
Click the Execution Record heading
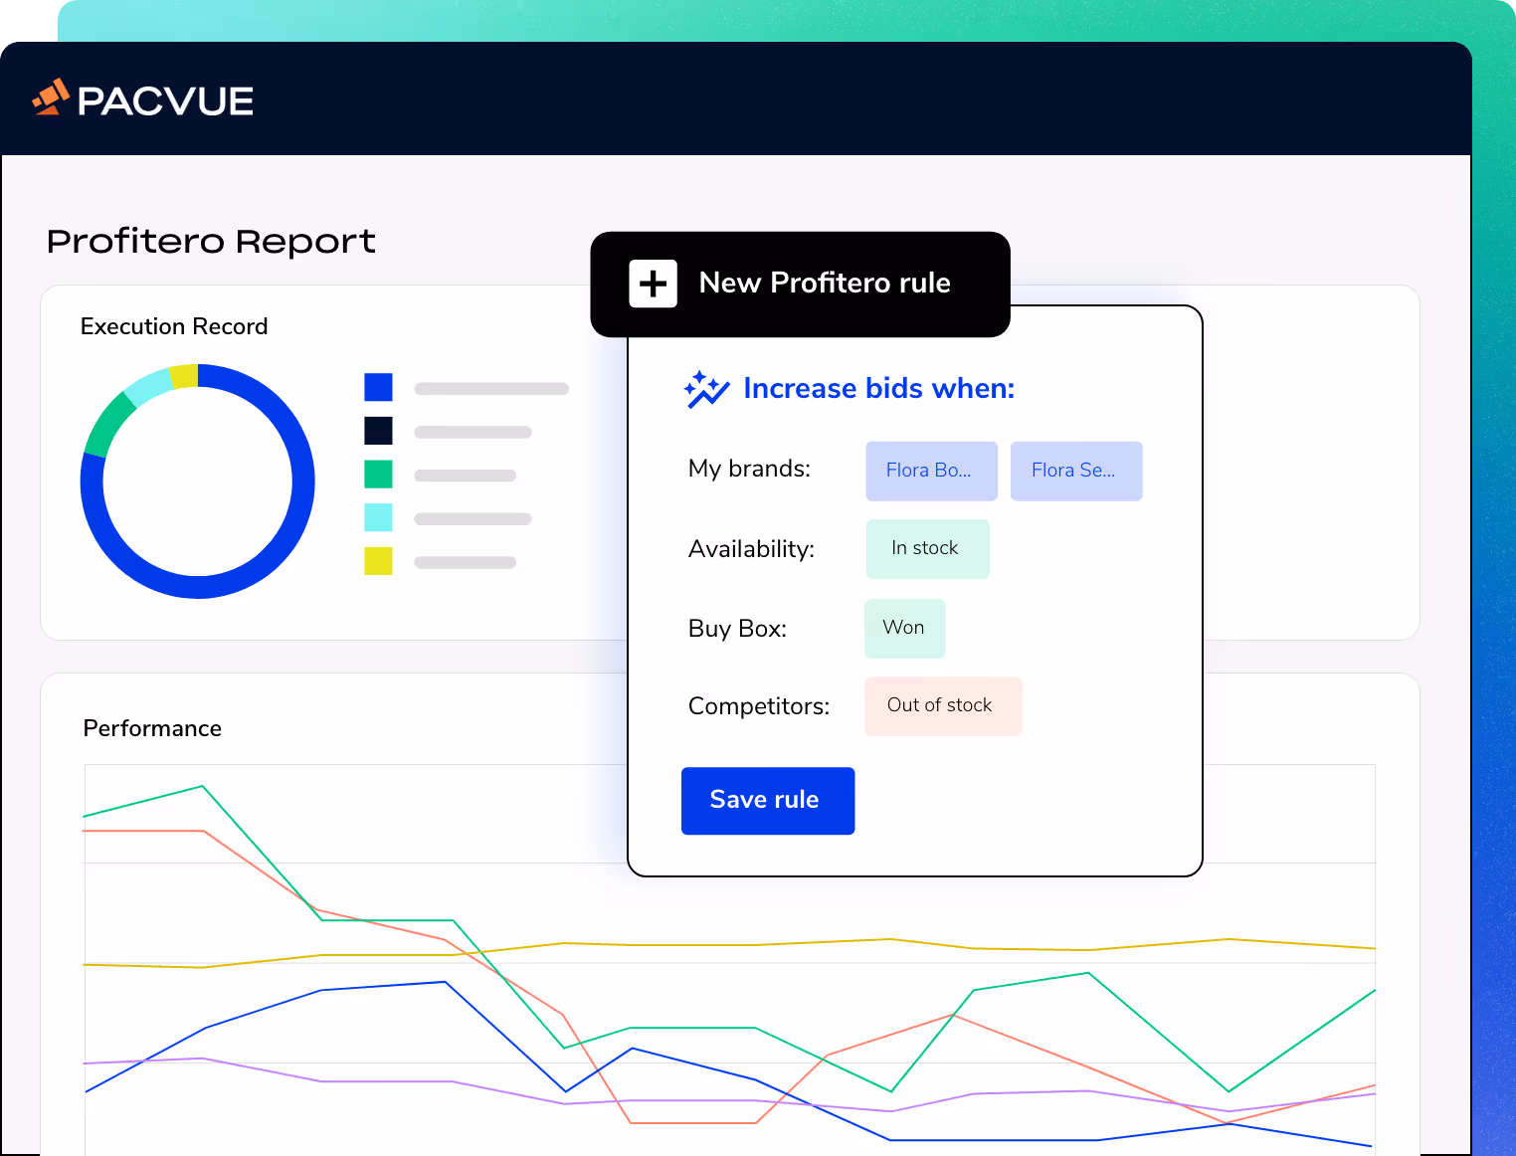point(174,326)
